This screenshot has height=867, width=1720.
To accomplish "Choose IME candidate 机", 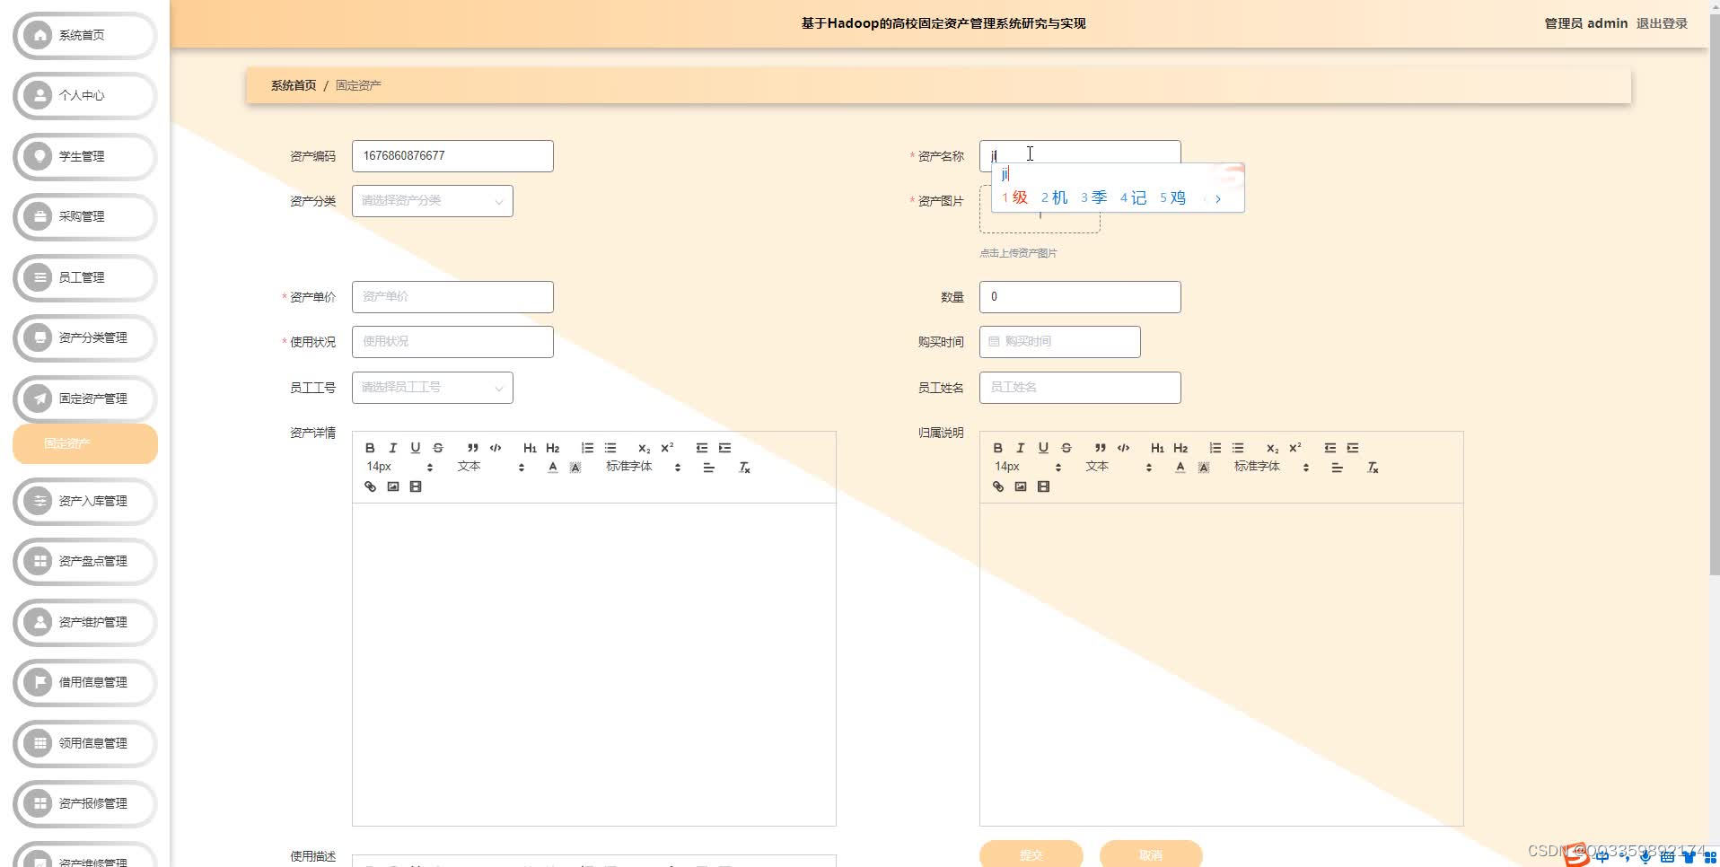I will click(x=1055, y=197).
